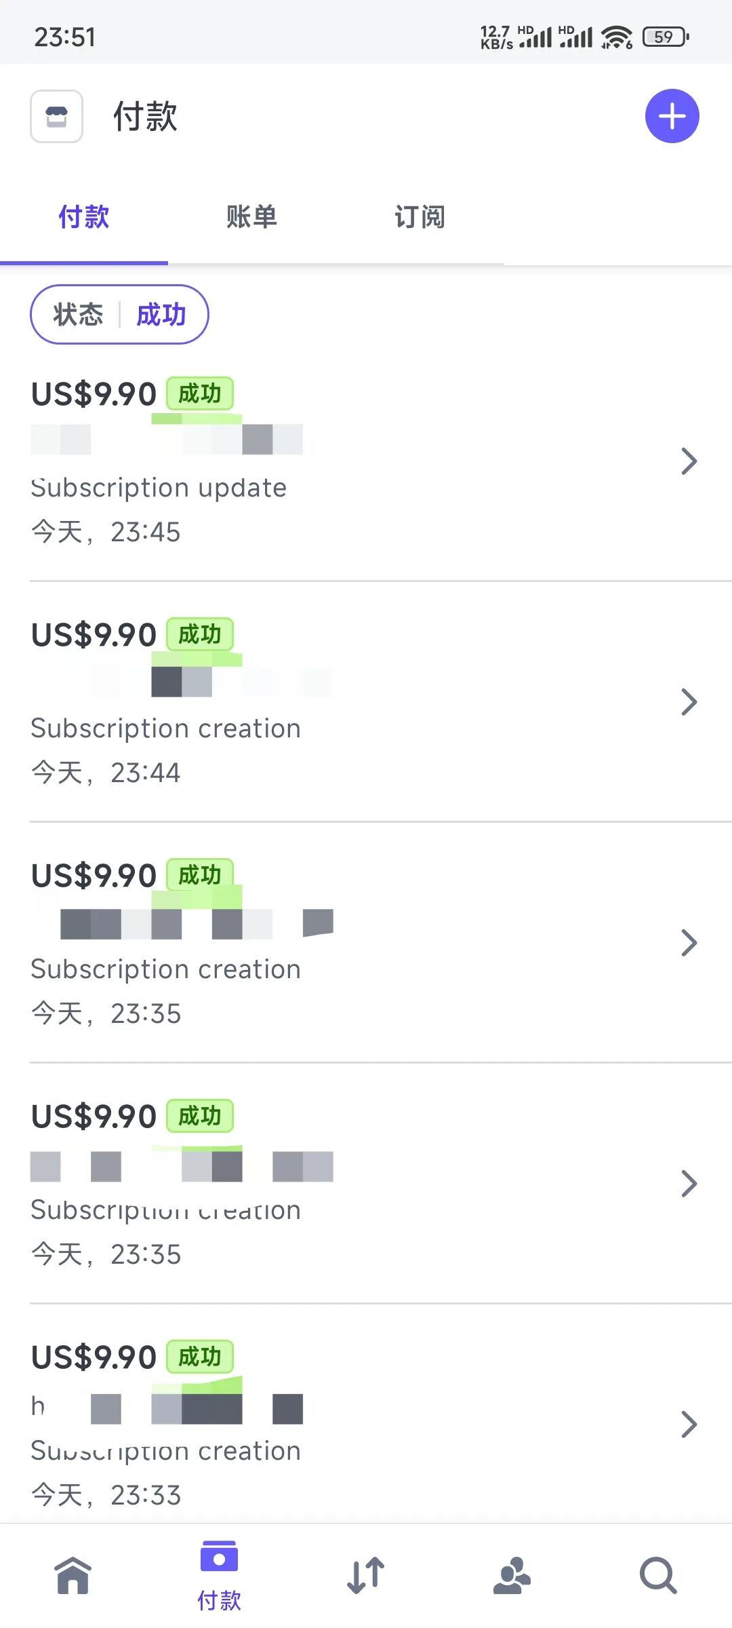Screen dimensions: 732x1628
Task: Open the 付款 icon in bottom navigation
Action: pos(219,1574)
